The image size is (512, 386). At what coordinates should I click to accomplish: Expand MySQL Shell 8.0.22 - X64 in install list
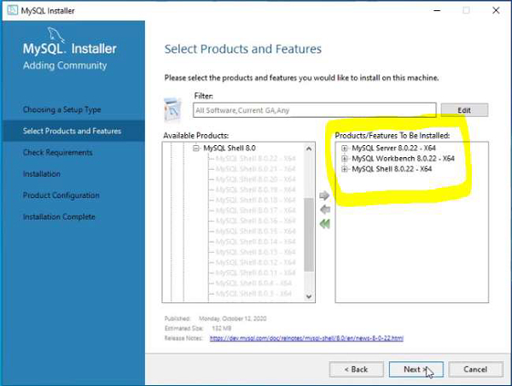pos(344,169)
